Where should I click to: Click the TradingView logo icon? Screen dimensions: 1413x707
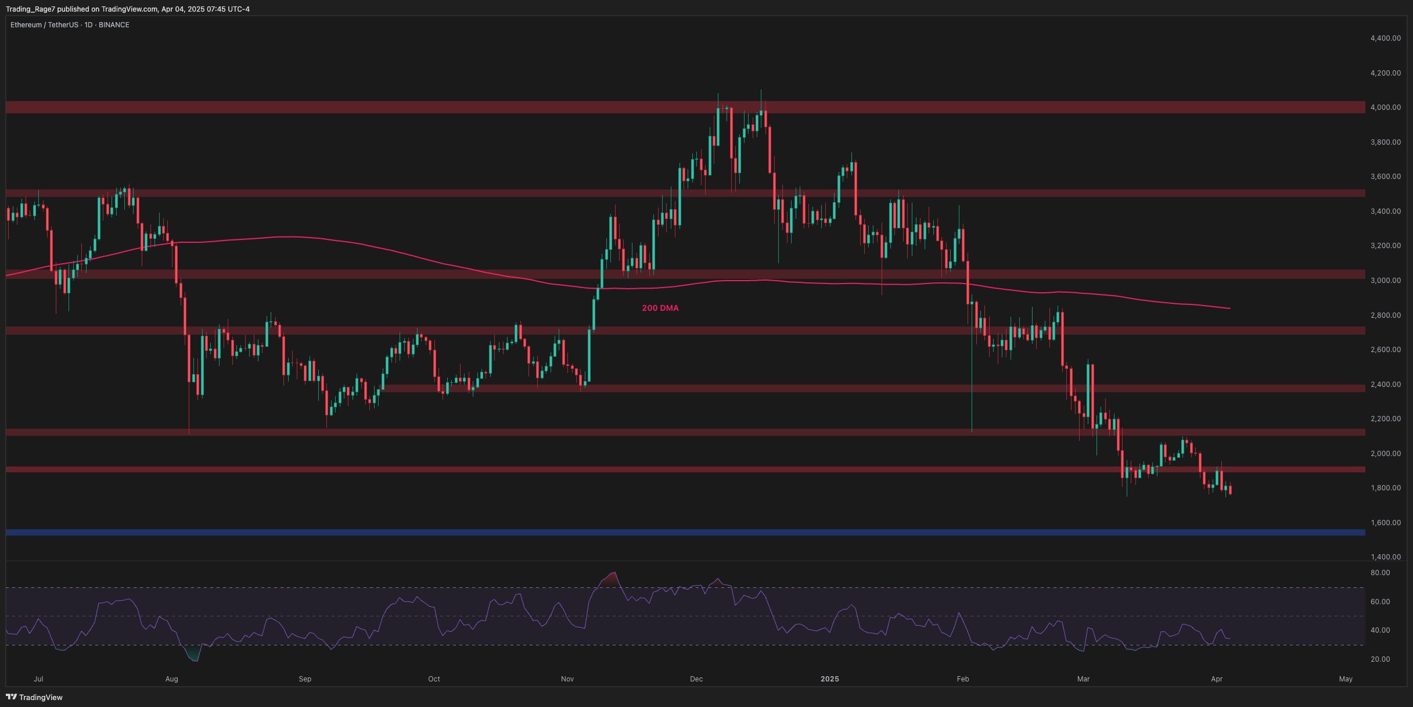(11, 697)
